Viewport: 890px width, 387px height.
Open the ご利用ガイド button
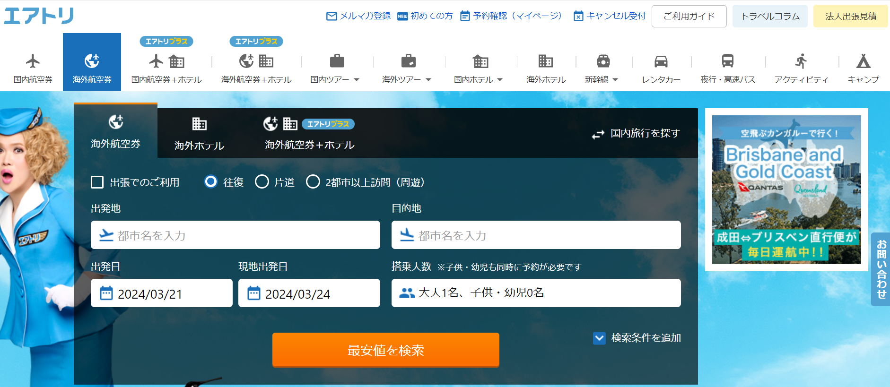click(689, 16)
